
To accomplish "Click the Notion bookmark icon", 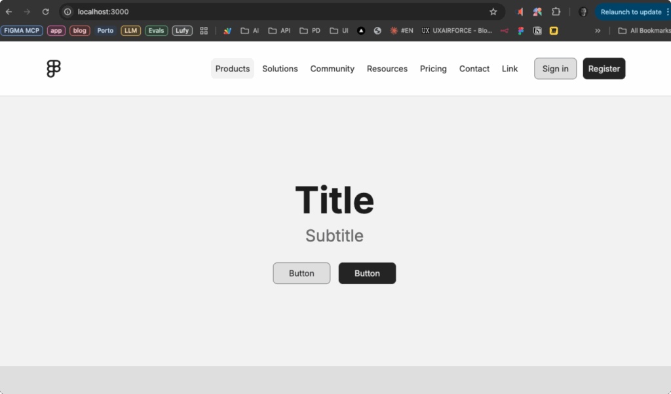I will [x=537, y=31].
